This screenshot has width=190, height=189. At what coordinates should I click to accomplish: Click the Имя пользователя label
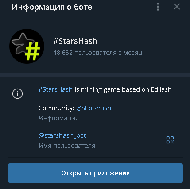[x=67, y=146]
